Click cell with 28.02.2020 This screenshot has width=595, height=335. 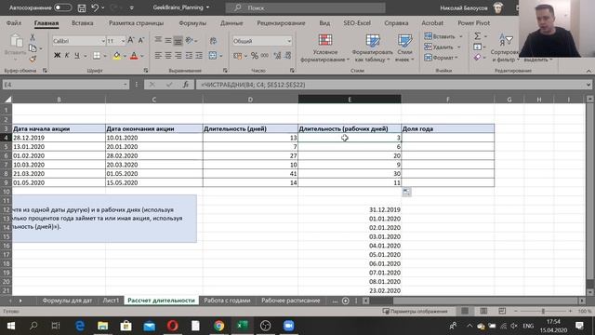pos(154,155)
